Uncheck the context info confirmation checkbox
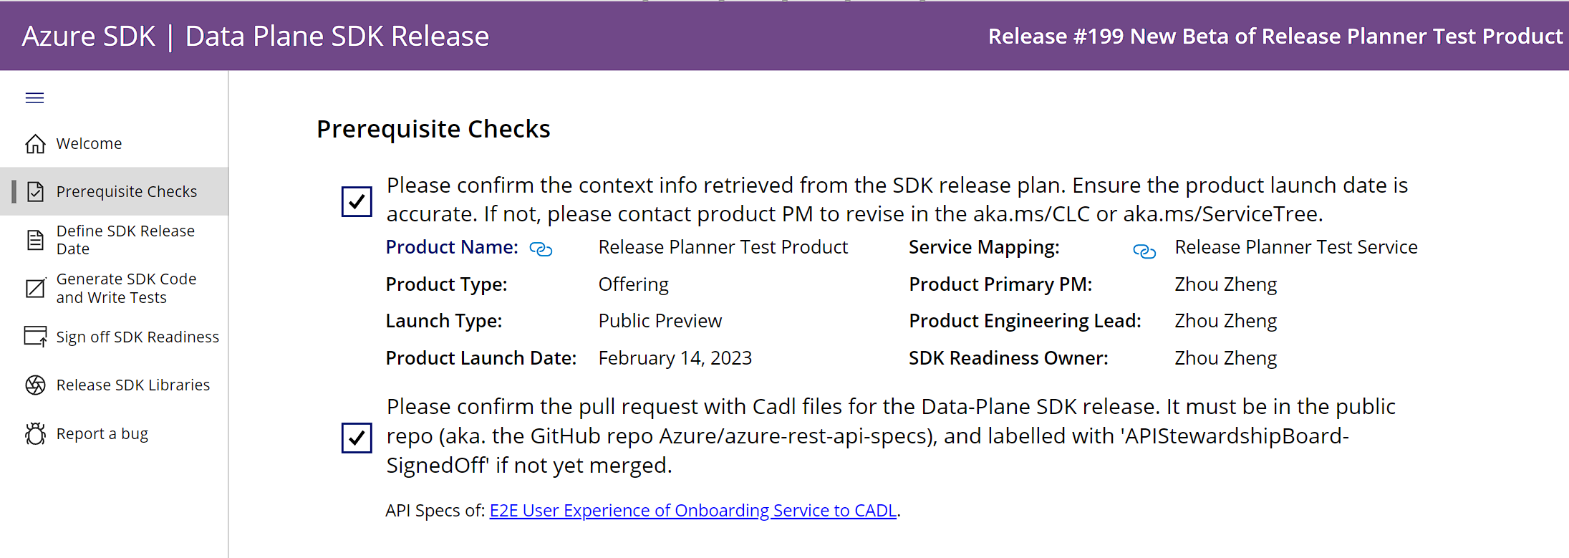Screen dimensions: 1569x558 357,201
